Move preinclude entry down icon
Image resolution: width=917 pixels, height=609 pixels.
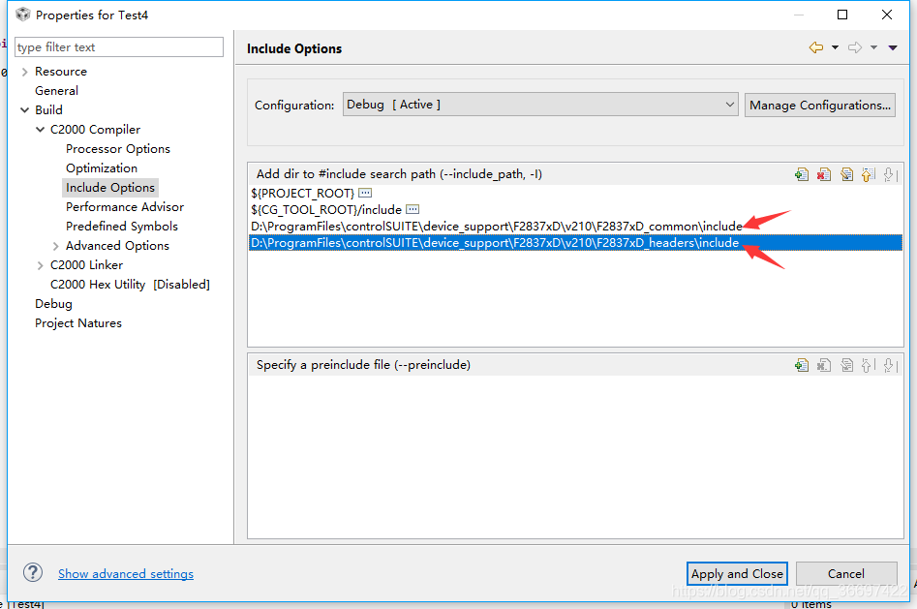pyautogui.click(x=890, y=365)
